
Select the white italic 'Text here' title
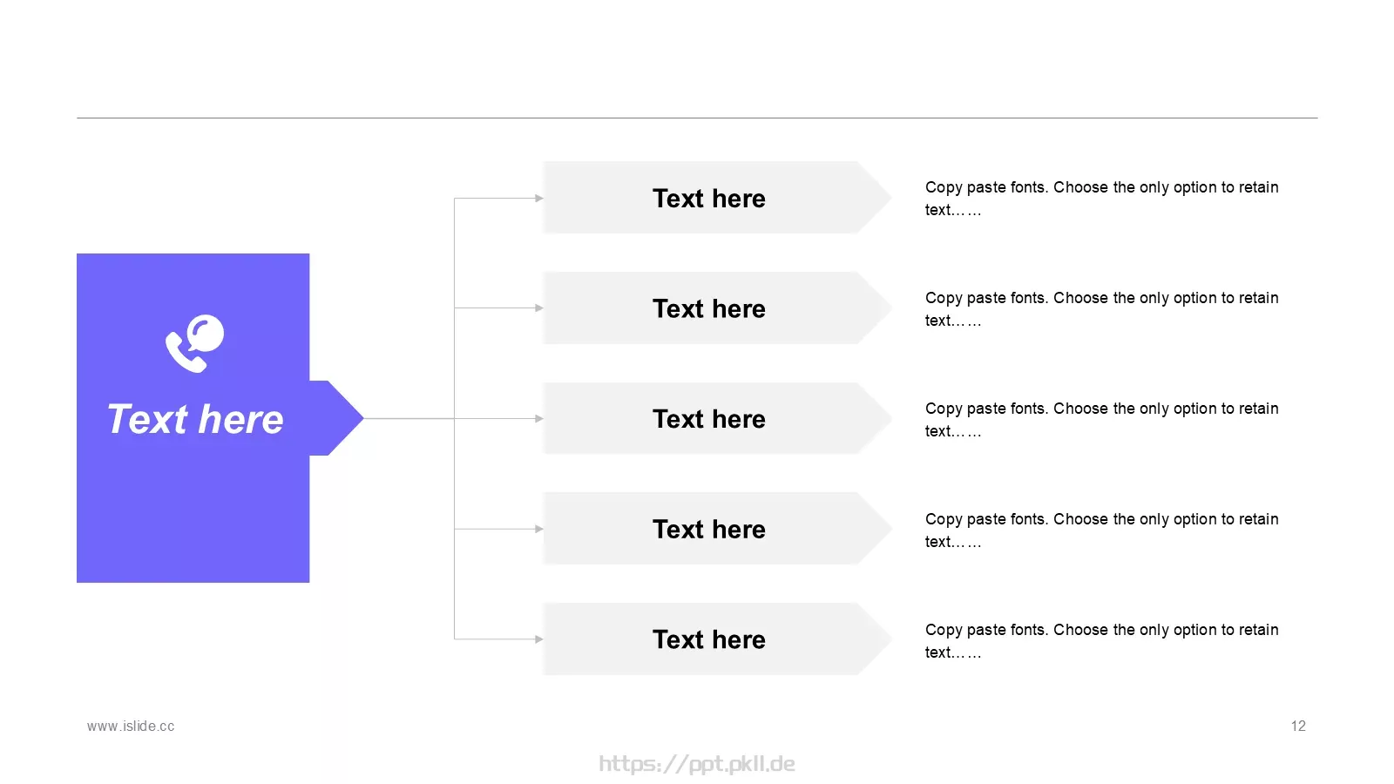point(195,419)
